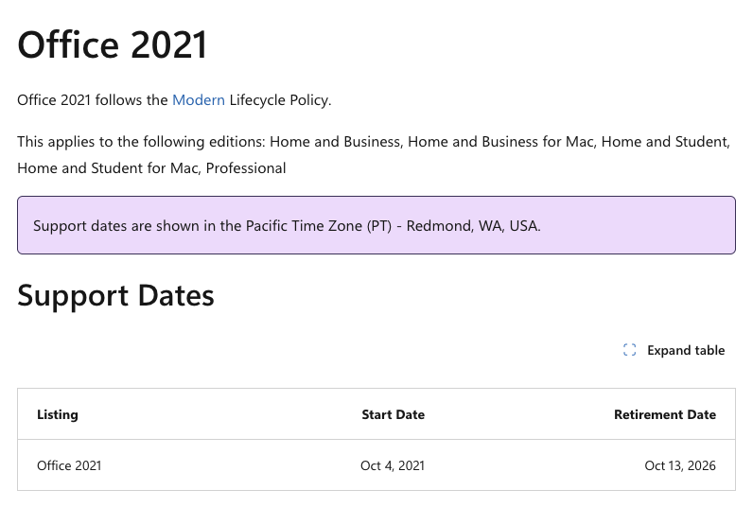Click the expand table brackets icon

[630, 350]
